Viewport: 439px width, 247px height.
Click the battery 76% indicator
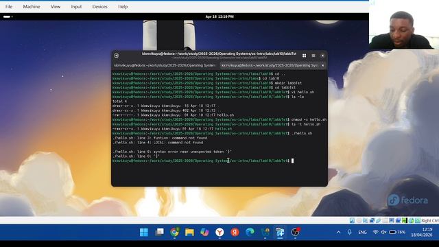tap(397, 232)
